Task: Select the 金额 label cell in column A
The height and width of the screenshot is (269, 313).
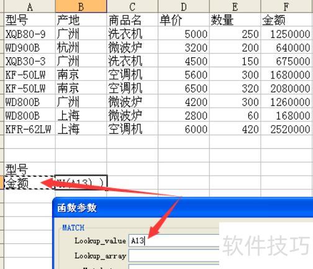Action: [x=30, y=182]
